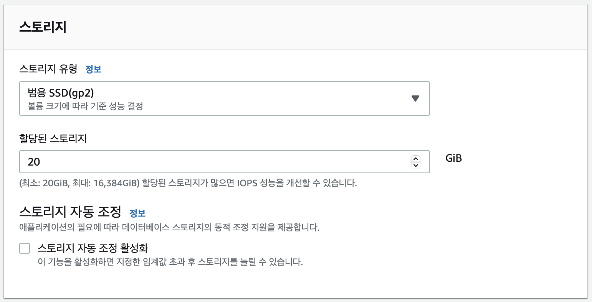592x302 pixels.
Task: Click the dropdown arrow beside 범용 SSD(gp2)
Action: point(415,98)
